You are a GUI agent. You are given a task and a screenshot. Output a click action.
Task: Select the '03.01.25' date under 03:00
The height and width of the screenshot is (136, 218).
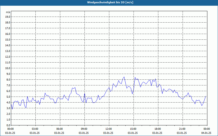[x=35, y=133]
